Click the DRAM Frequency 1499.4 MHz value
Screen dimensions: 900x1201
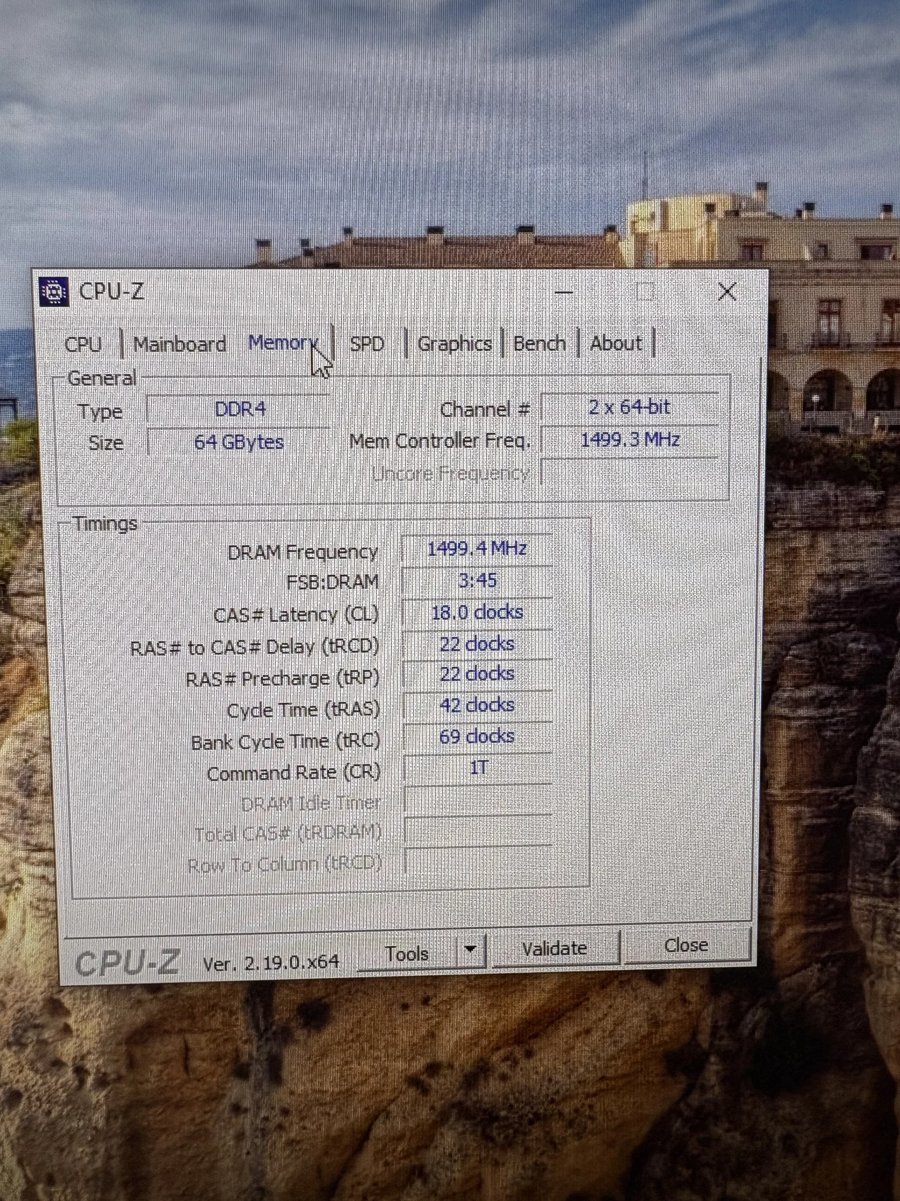477,549
